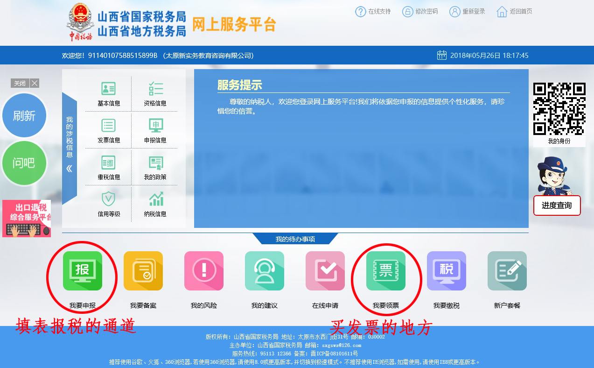Open 资格信息 qualification info
Image resolution: width=594 pixels, height=368 pixels.
pos(155,93)
